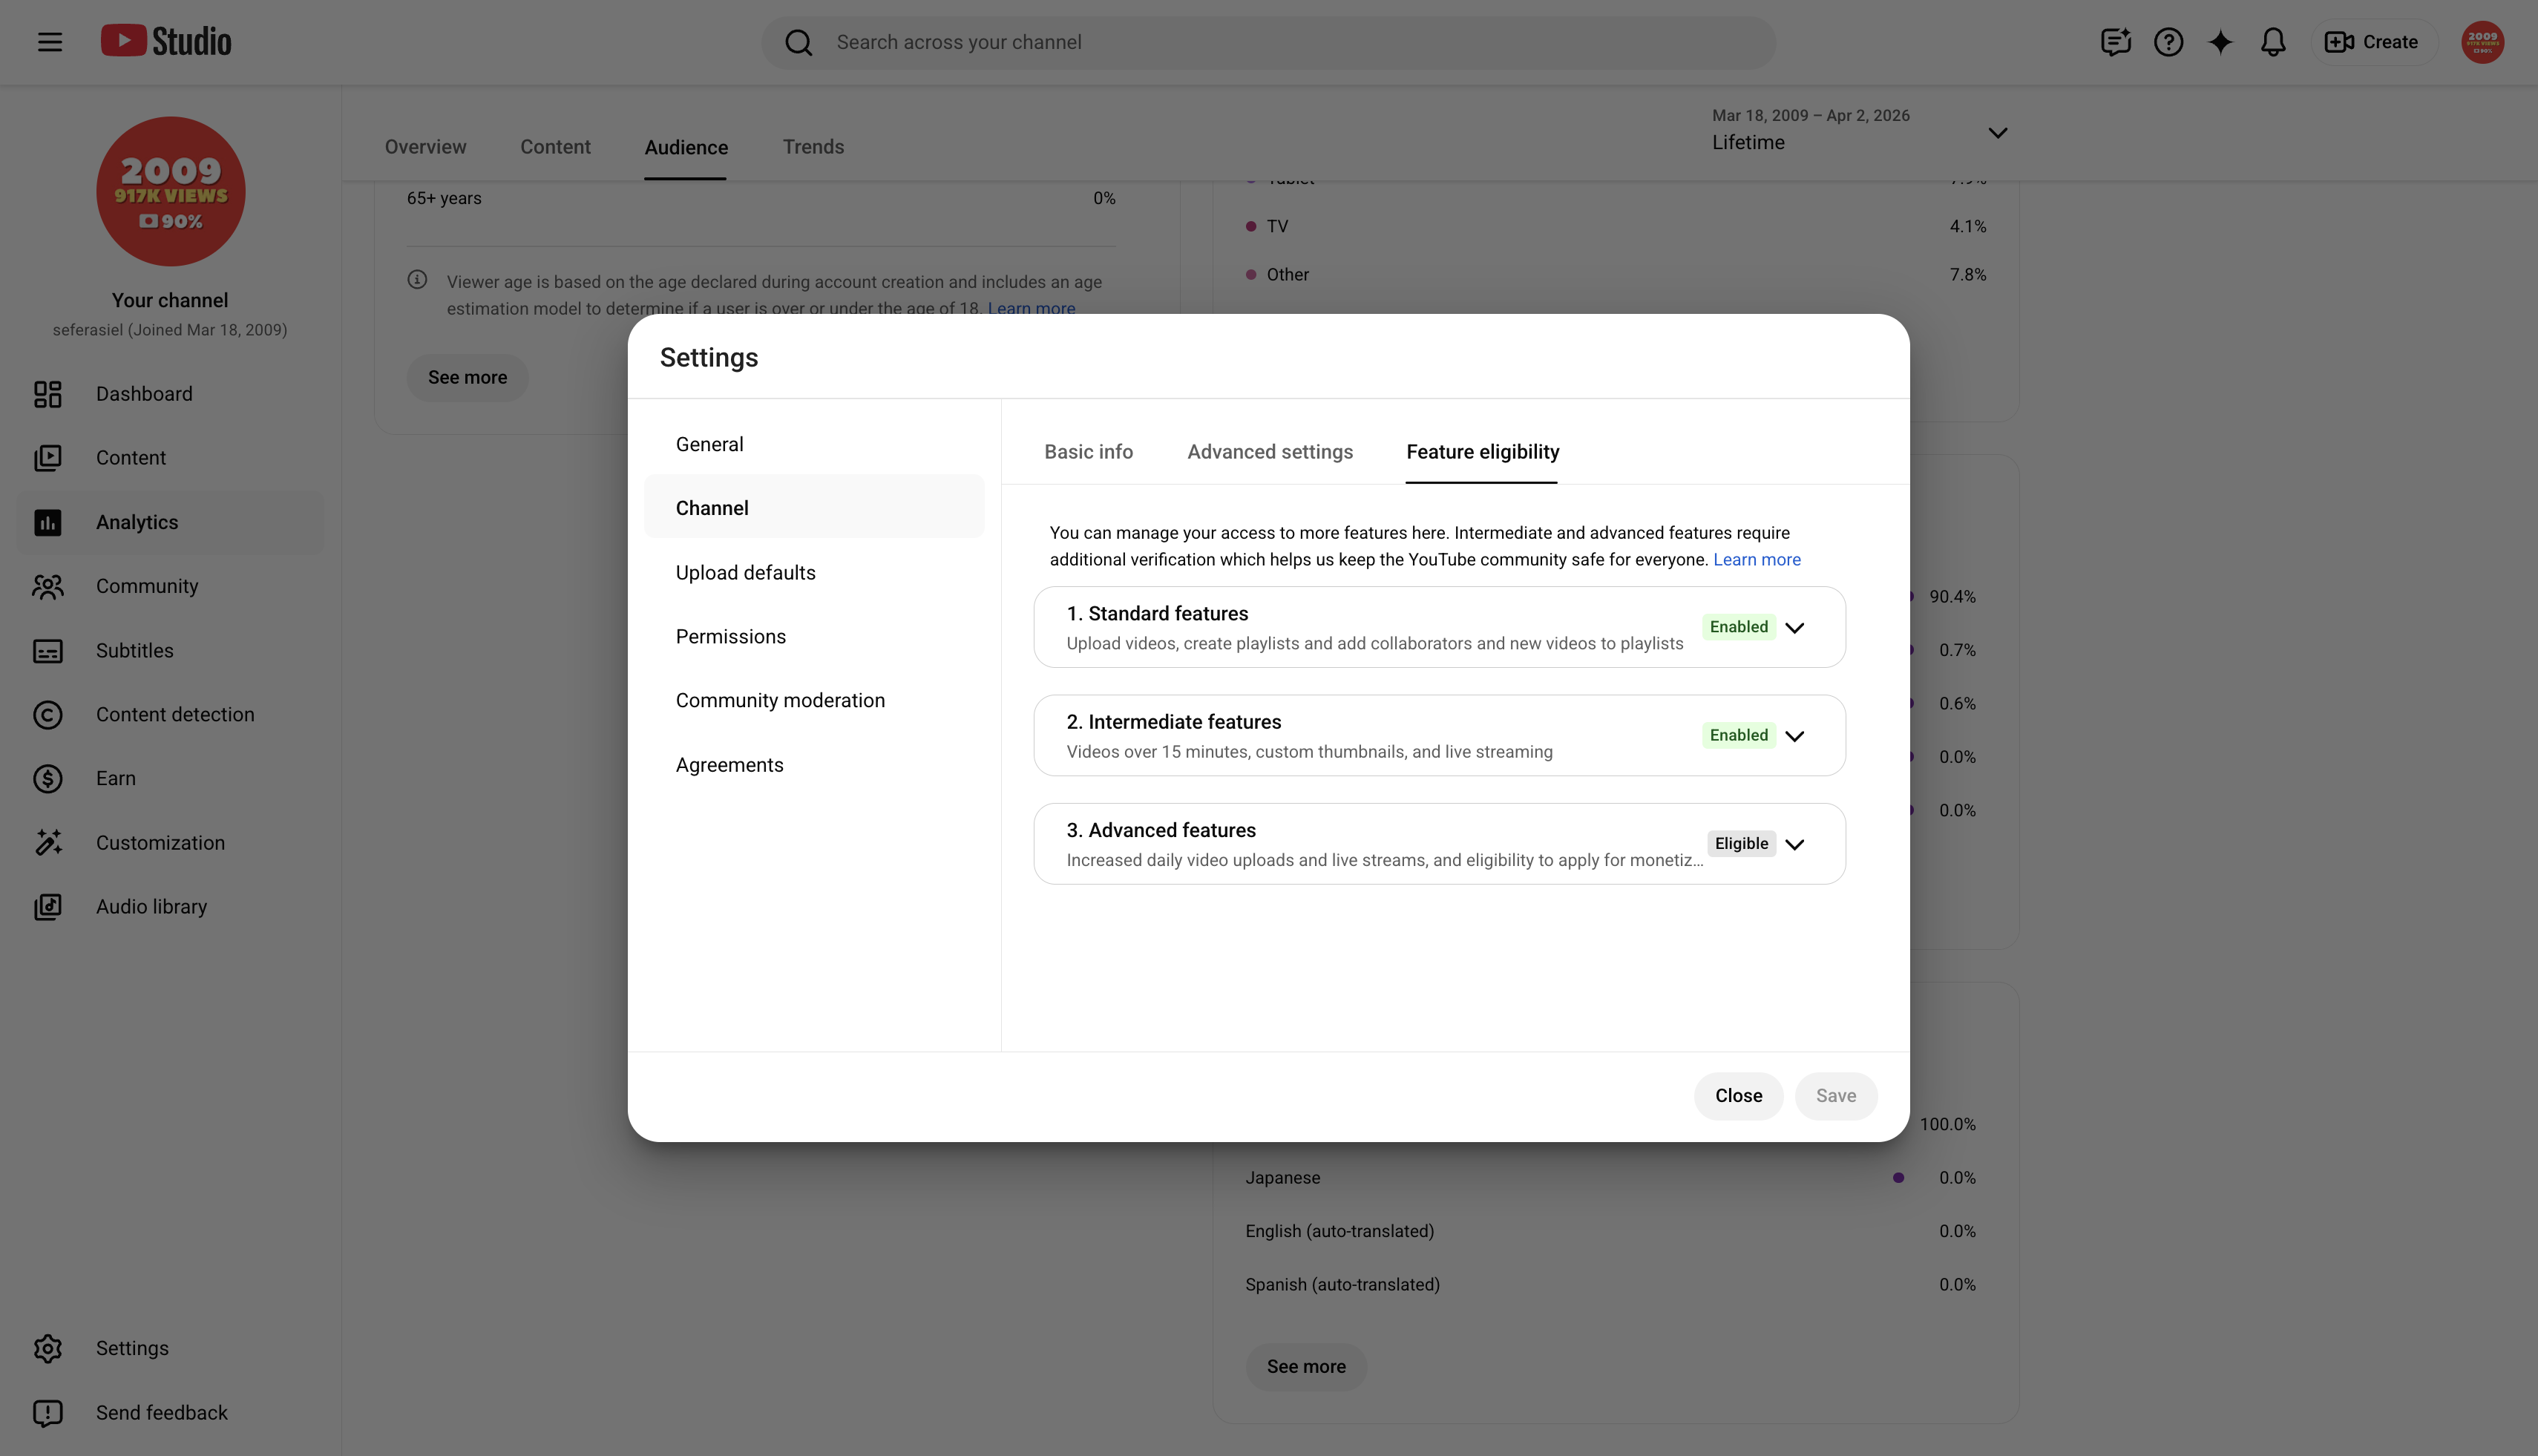Select the Feature eligibility tab
Viewport: 2538px width, 1456px height.
point(1482,452)
